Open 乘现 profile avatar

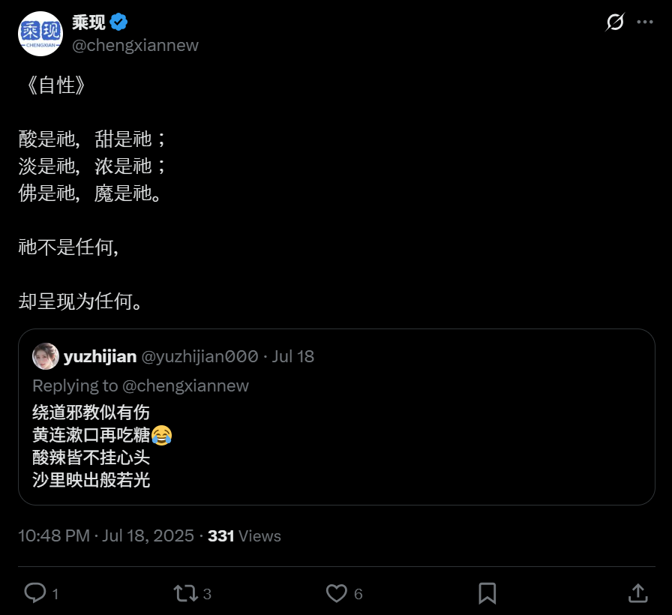click(x=40, y=34)
